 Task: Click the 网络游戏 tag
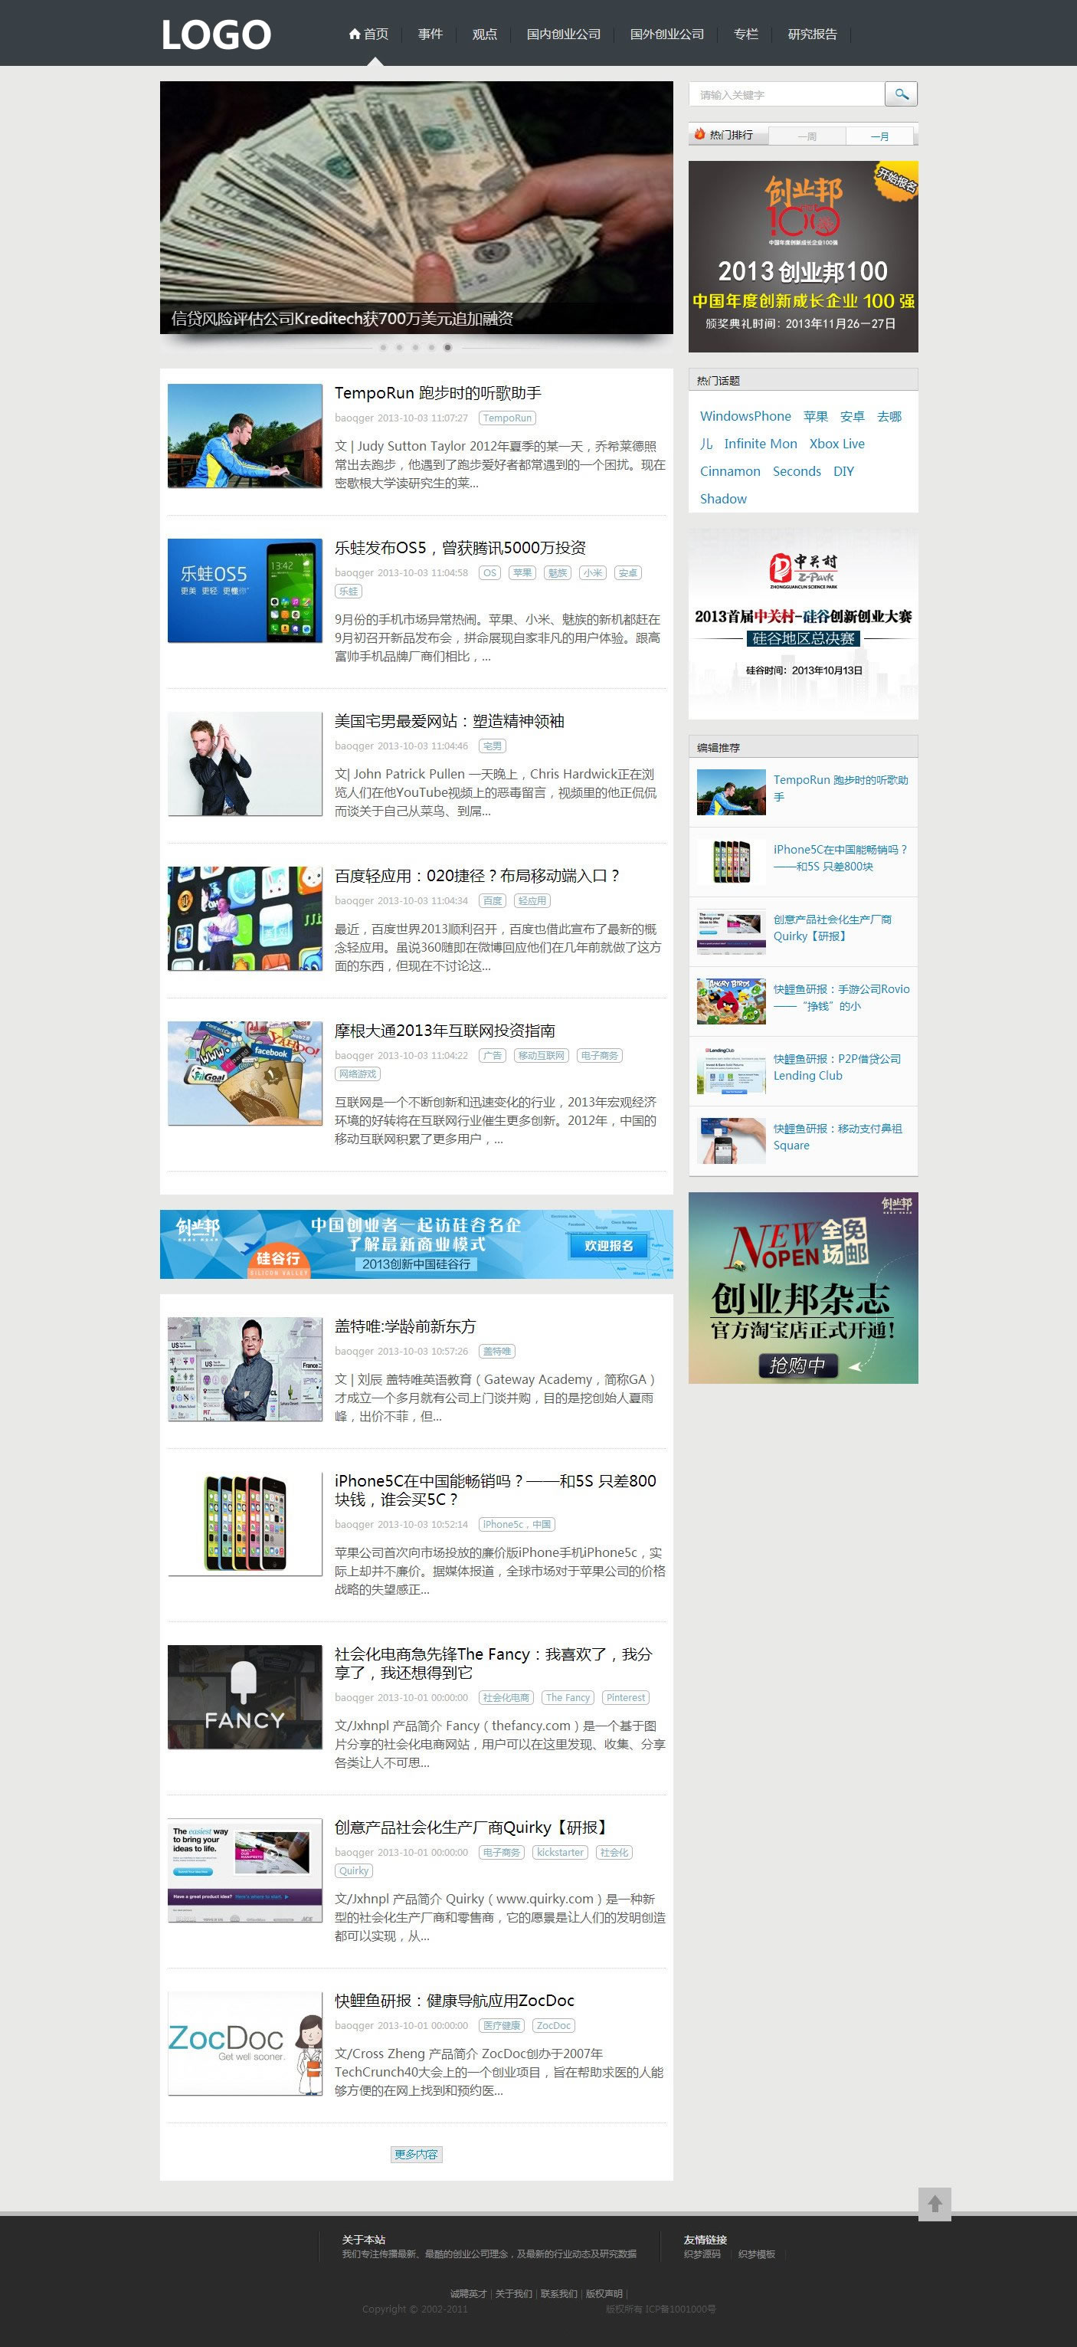point(357,1074)
